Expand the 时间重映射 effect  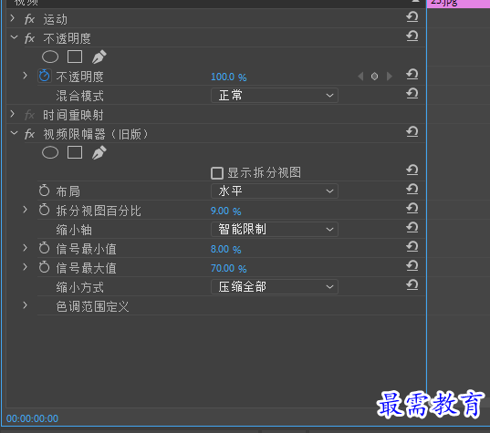click(13, 114)
